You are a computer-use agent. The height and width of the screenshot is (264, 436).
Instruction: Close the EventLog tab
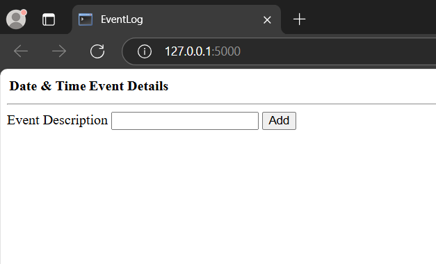click(267, 19)
